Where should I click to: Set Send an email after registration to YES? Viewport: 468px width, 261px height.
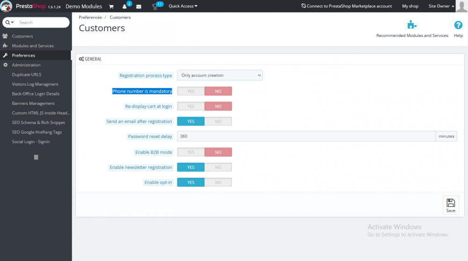pos(191,122)
